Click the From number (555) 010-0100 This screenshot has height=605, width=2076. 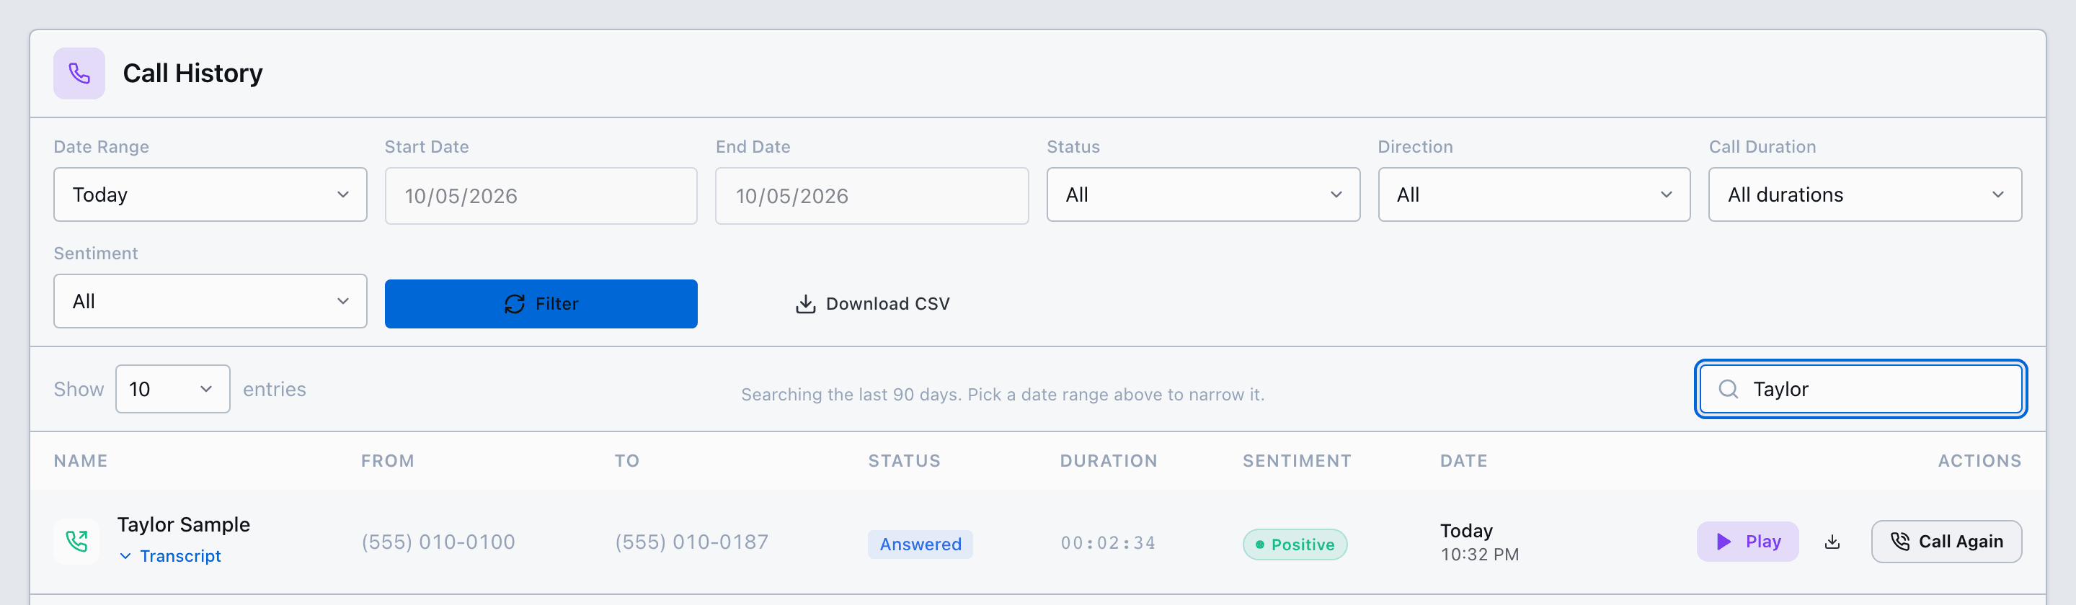point(438,542)
